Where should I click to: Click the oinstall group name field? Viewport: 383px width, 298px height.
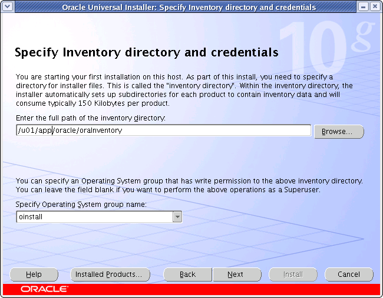click(x=94, y=217)
